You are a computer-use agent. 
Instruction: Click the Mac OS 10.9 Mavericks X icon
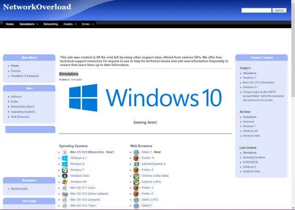(x=65, y=152)
